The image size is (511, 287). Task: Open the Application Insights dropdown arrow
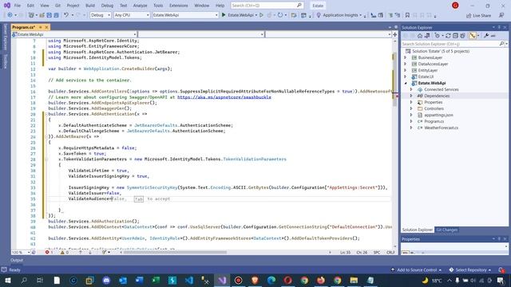pos(360,15)
